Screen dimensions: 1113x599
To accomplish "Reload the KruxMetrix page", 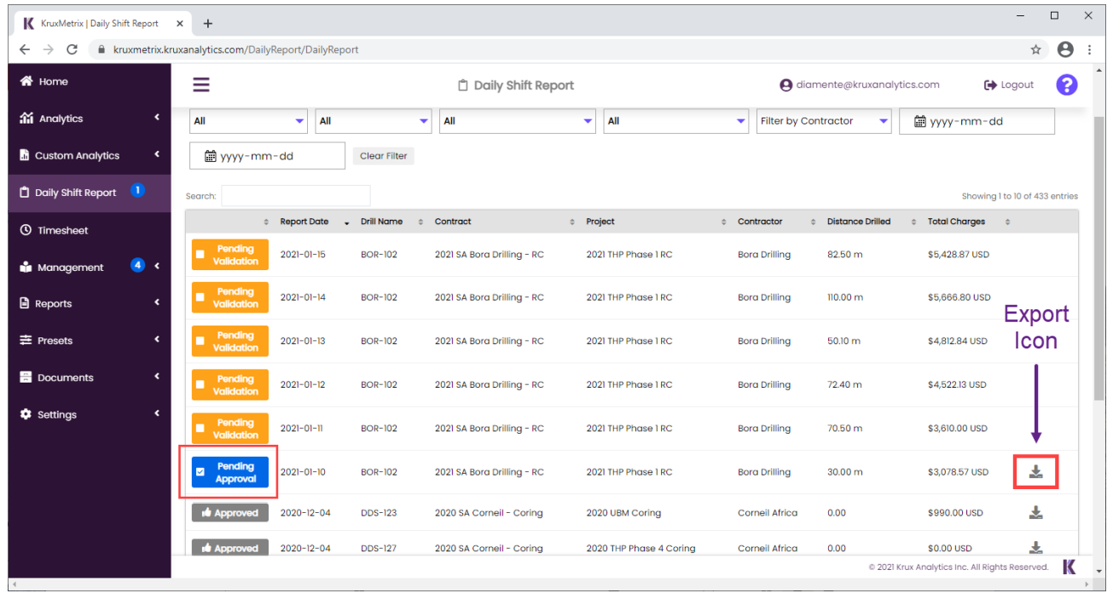I will point(72,49).
